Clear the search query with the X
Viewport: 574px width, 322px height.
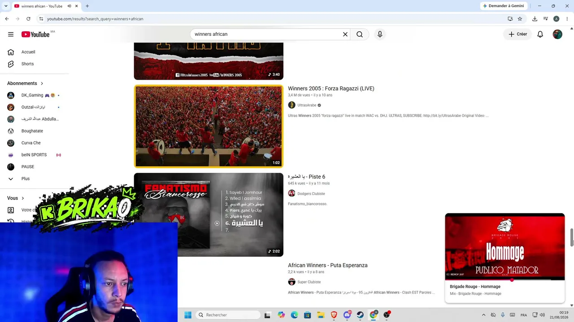point(345,34)
